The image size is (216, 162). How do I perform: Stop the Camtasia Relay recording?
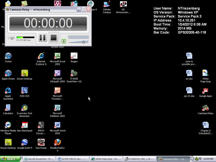pos(53,38)
